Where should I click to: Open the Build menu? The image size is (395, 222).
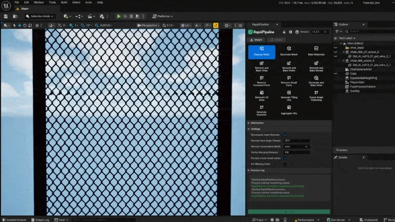64,2
